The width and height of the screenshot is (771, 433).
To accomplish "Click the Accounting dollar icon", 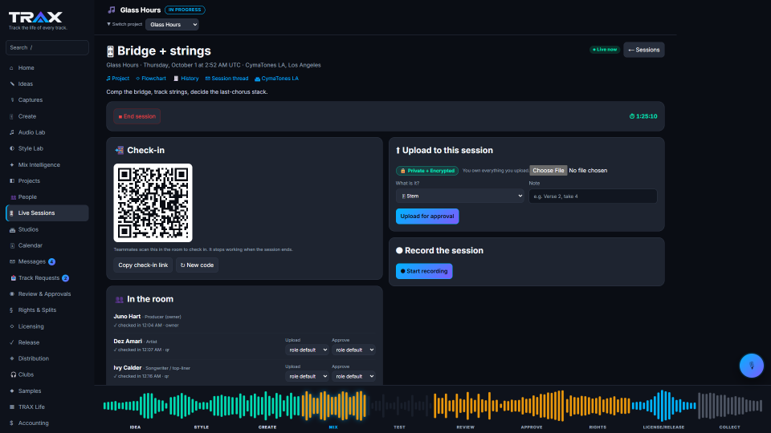I will [12, 423].
